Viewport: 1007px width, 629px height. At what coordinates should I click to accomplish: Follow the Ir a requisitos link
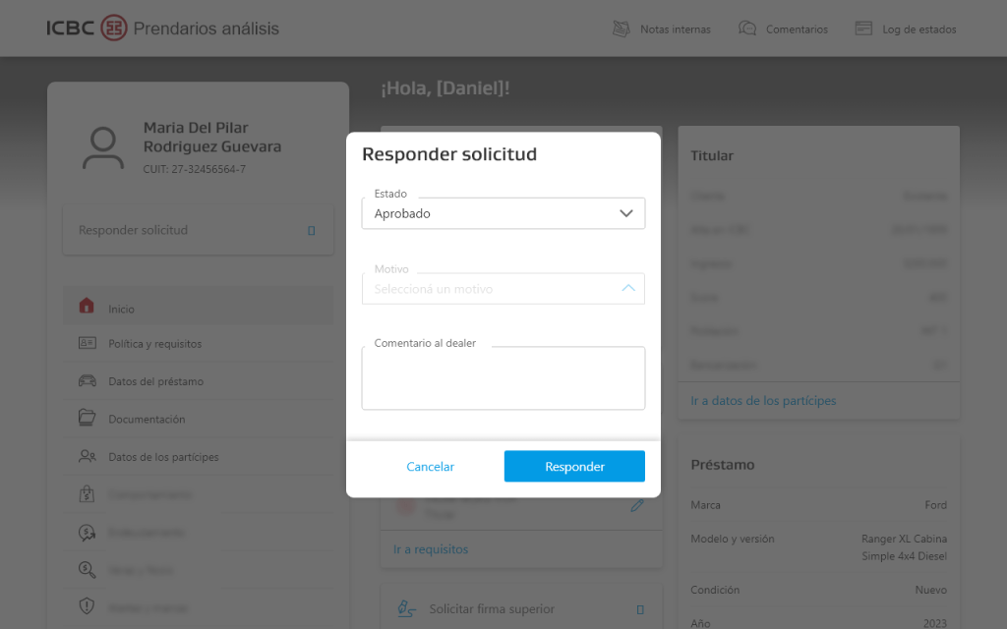click(x=431, y=549)
